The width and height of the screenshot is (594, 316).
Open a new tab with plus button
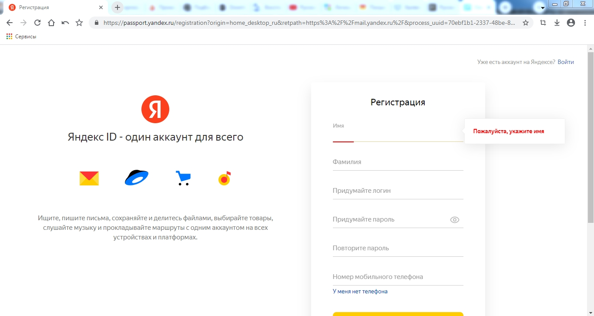[x=117, y=7]
